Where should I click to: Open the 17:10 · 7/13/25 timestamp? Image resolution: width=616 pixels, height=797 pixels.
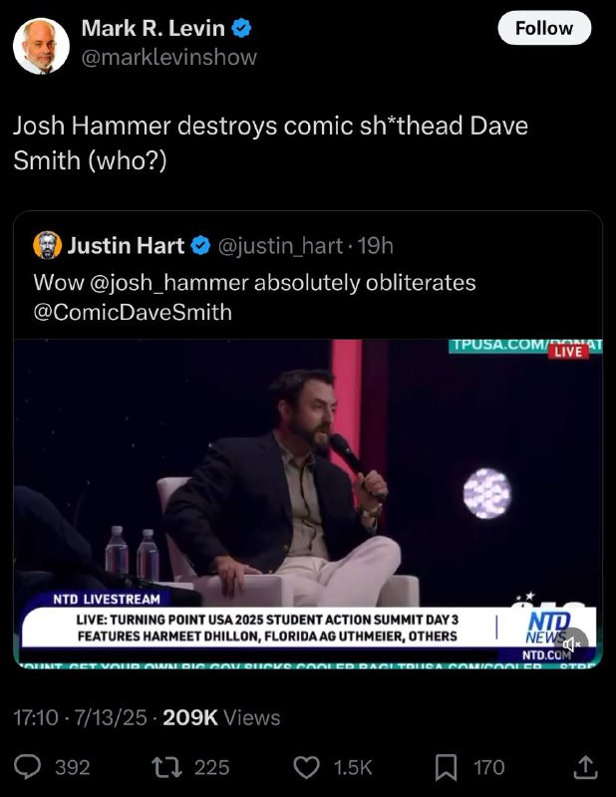coord(80,717)
